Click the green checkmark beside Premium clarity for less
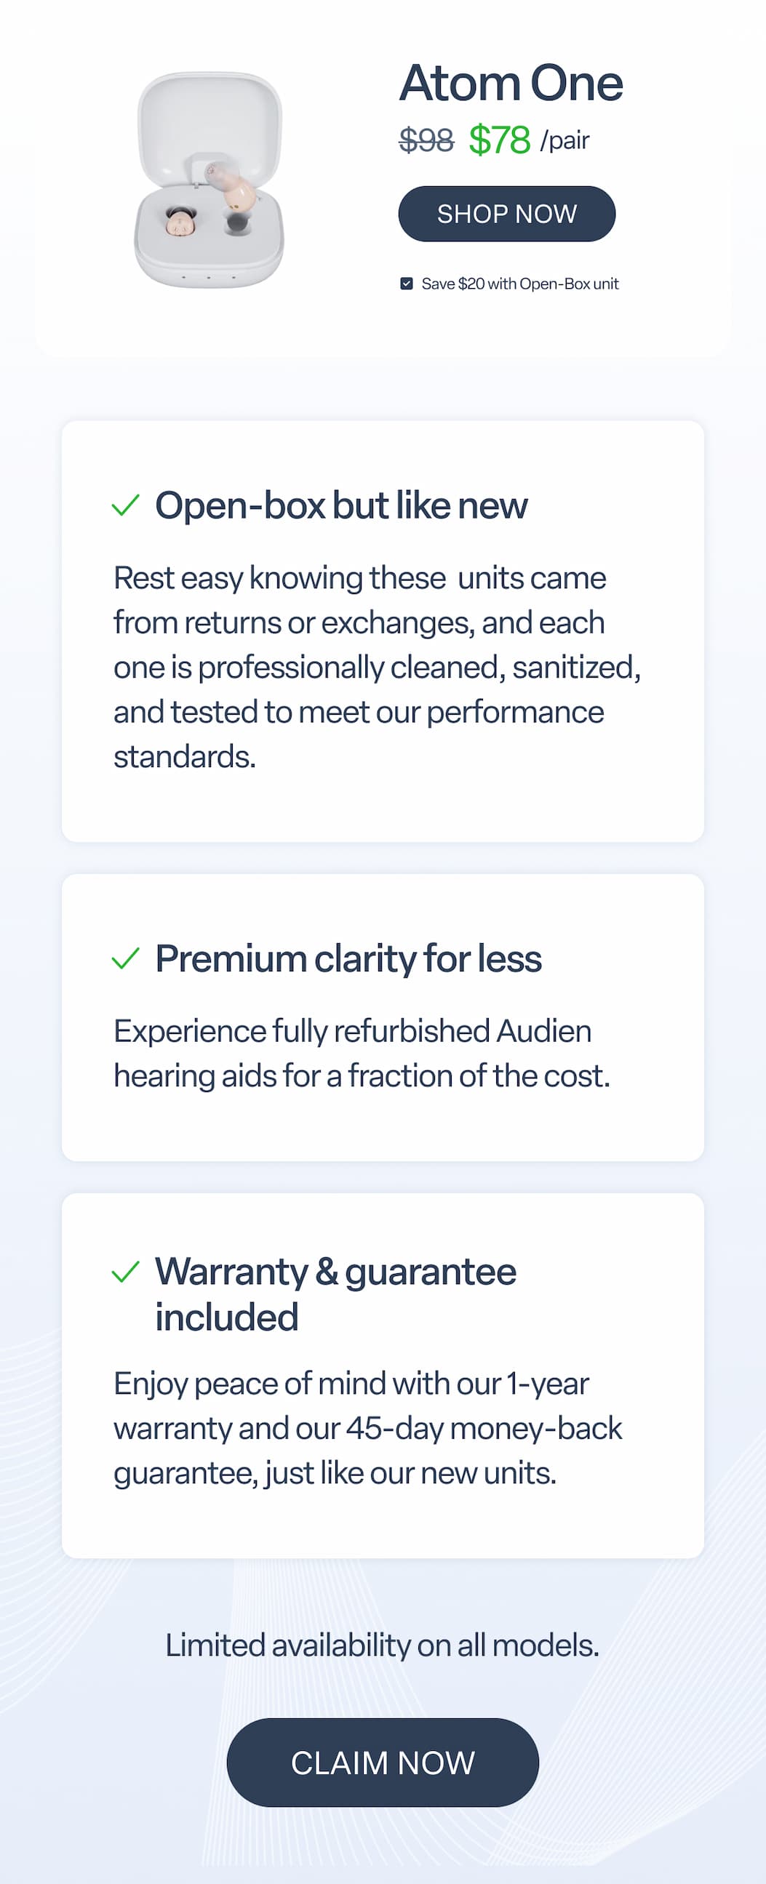This screenshot has height=1884, width=766. [125, 958]
